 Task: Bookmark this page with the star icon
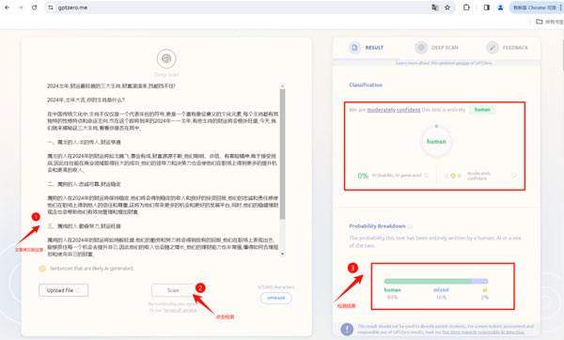447,8
